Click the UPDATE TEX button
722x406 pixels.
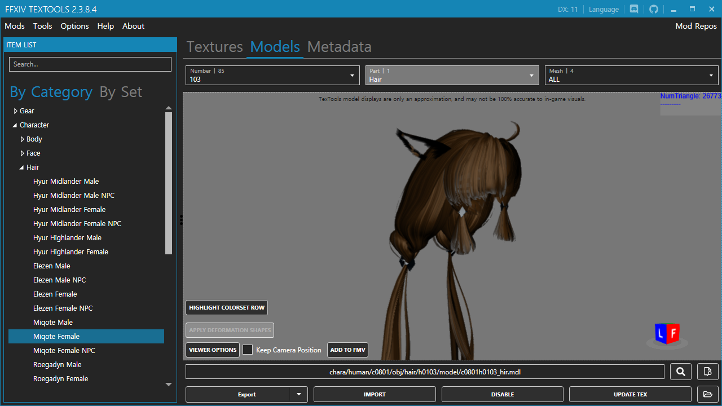(x=630, y=394)
